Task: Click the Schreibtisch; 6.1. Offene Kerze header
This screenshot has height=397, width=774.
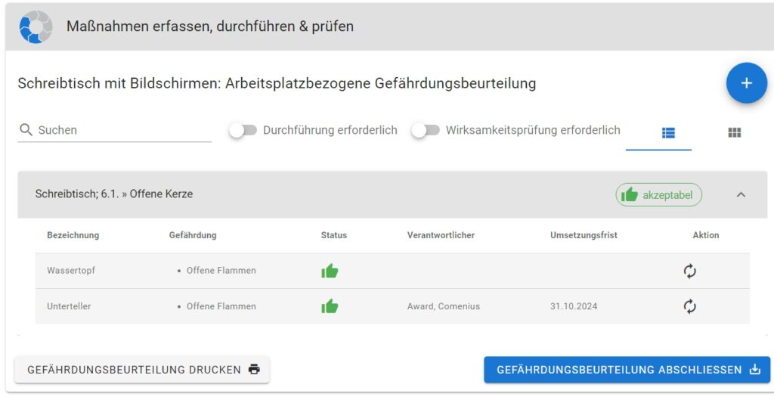Action: click(x=114, y=194)
